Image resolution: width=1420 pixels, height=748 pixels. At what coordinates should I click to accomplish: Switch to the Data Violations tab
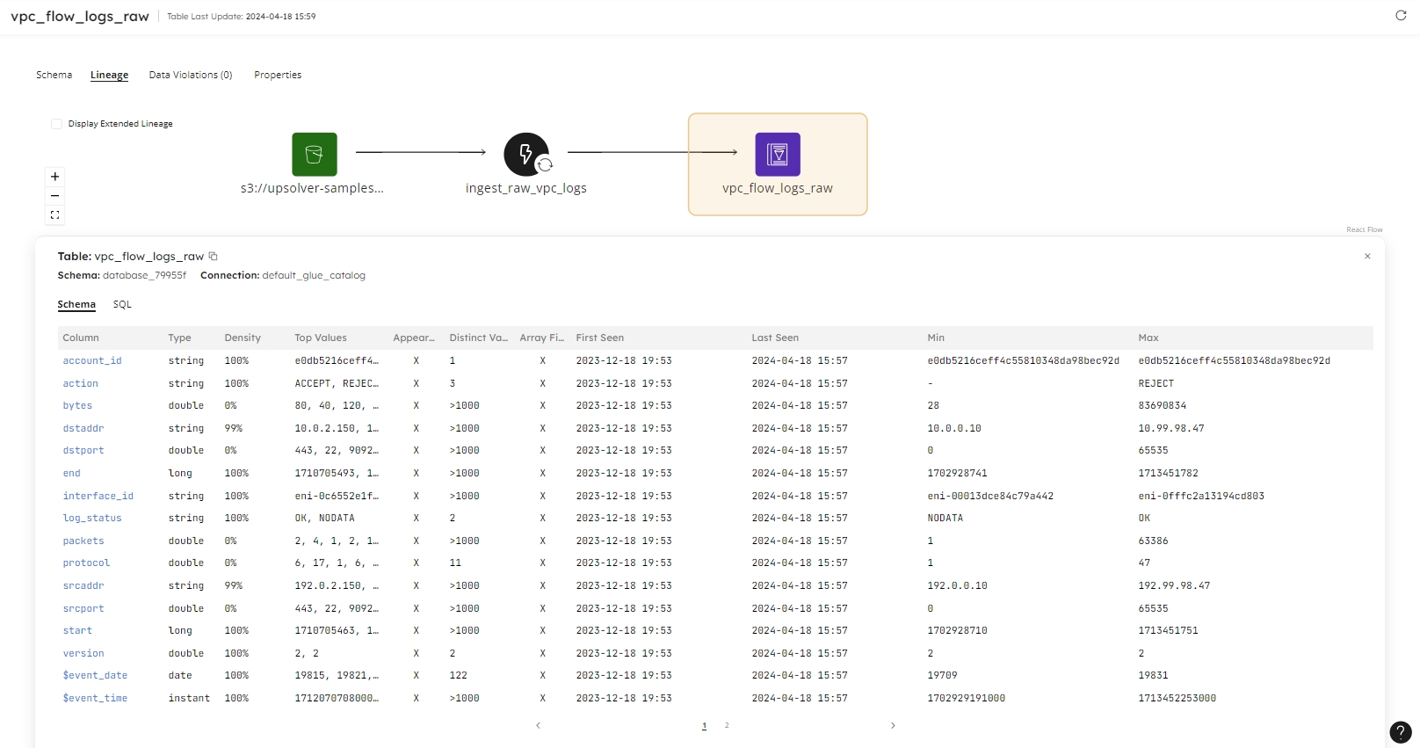(191, 75)
